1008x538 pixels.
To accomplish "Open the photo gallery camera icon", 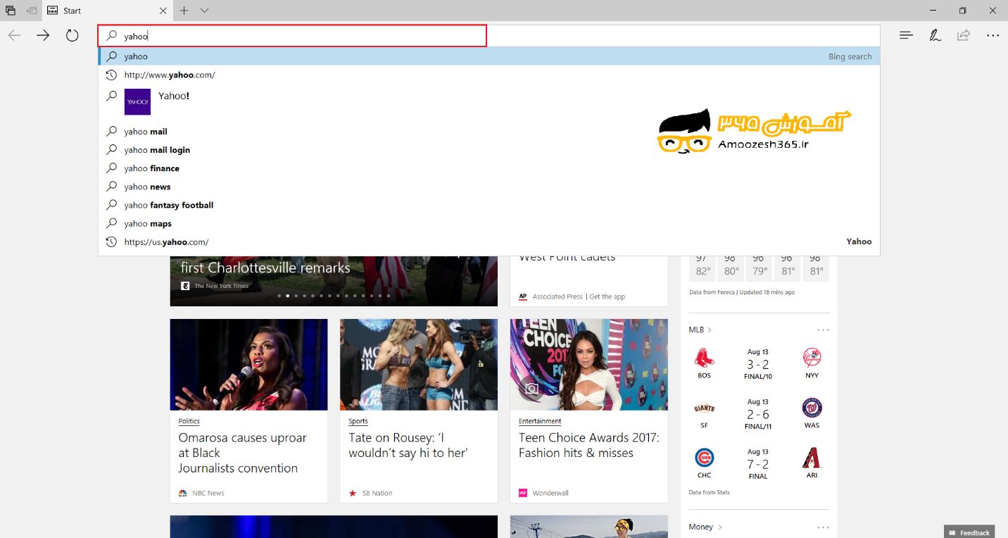I will pyautogui.click(x=531, y=388).
